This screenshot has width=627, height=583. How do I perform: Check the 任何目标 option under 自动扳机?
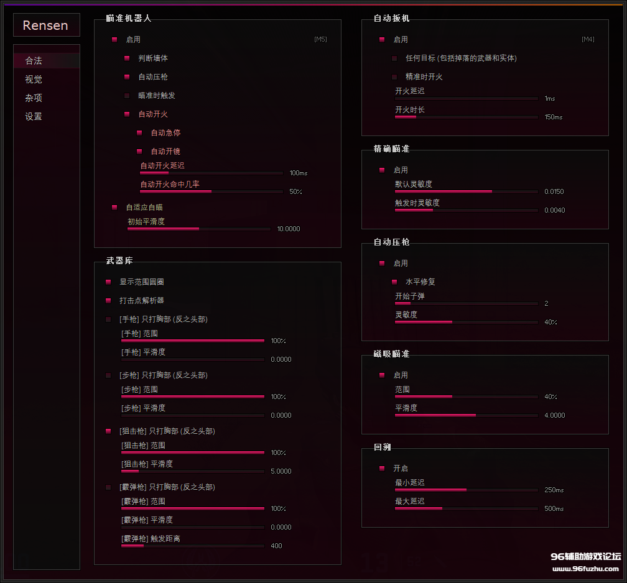[x=394, y=58]
